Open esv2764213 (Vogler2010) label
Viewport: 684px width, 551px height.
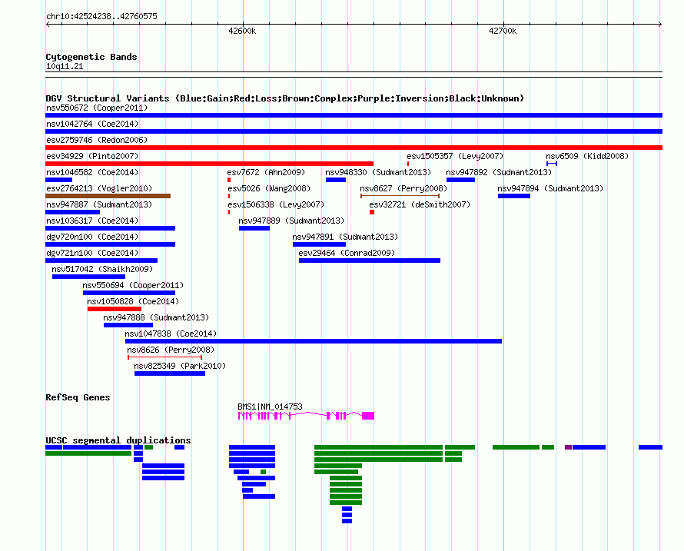click(x=99, y=188)
